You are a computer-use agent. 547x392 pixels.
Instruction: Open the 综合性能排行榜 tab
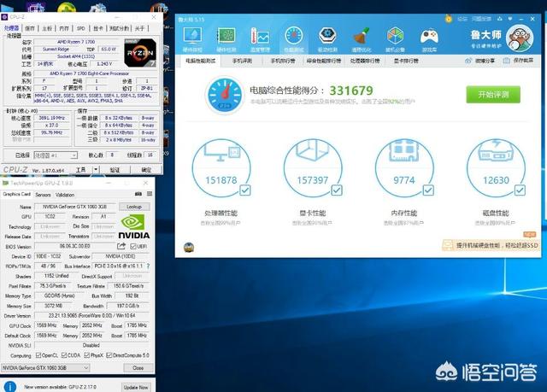pos(324,61)
